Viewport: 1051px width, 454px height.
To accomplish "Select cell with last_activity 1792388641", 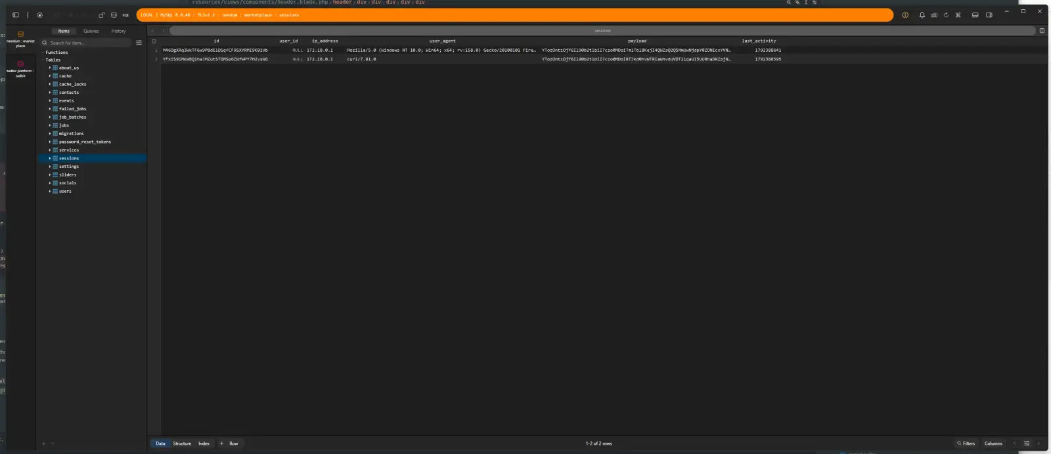I will [x=759, y=50].
